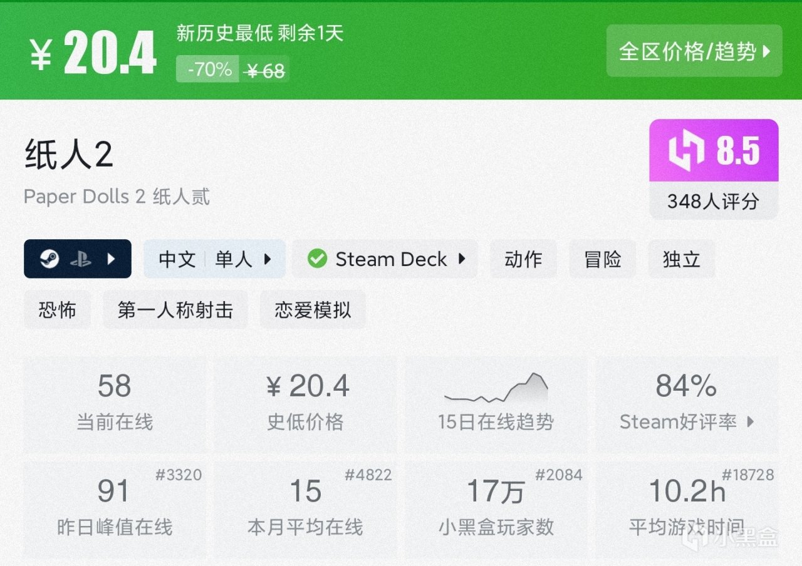The height and width of the screenshot is (566, 802).
Task: Select the 独立 genre tag
Action: (x=681, y=259)
